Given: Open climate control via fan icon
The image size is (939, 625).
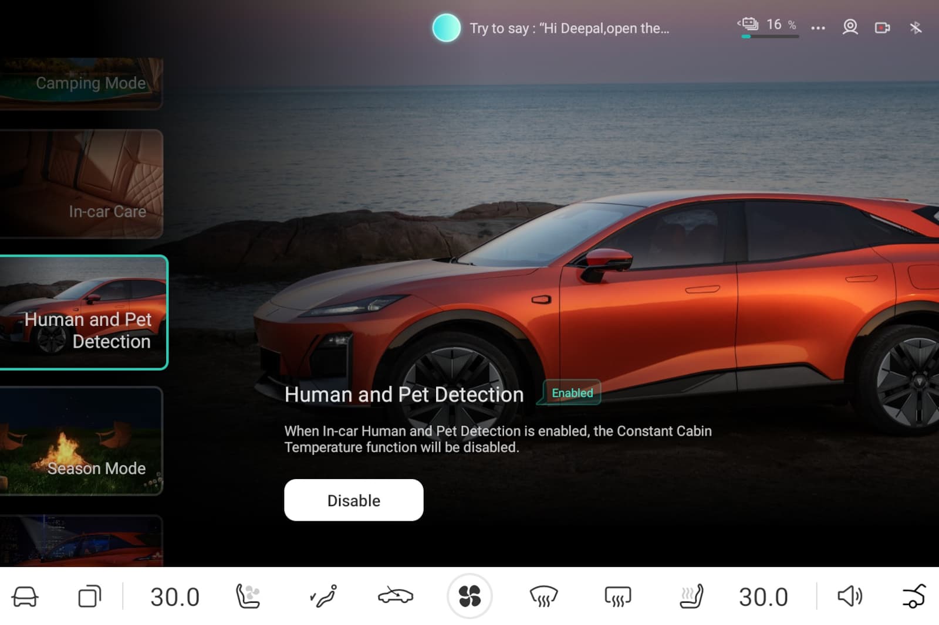Looking at the screenshot, I should tap(469, 596).
